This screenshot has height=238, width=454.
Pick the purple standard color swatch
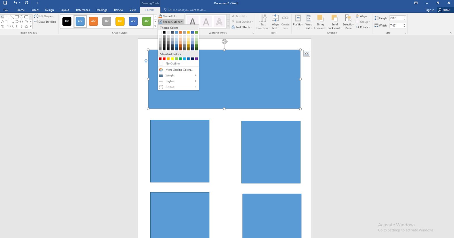(196, 59)
